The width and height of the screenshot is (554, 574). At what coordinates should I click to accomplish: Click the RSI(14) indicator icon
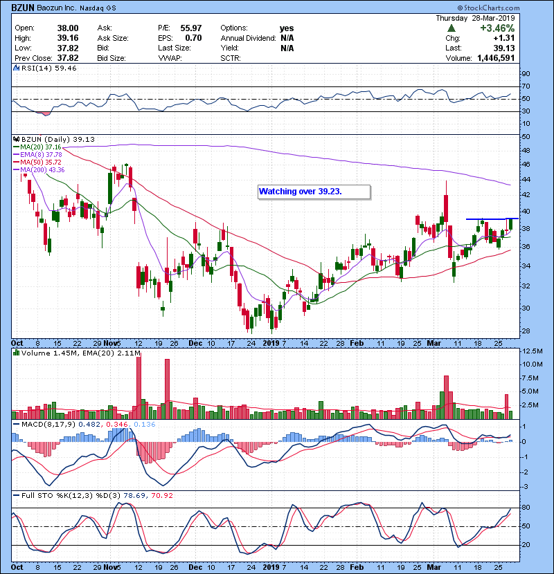tap(16, 68)
